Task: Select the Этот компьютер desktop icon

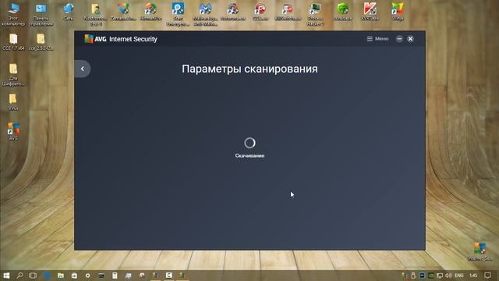Action: pos(13,14)
